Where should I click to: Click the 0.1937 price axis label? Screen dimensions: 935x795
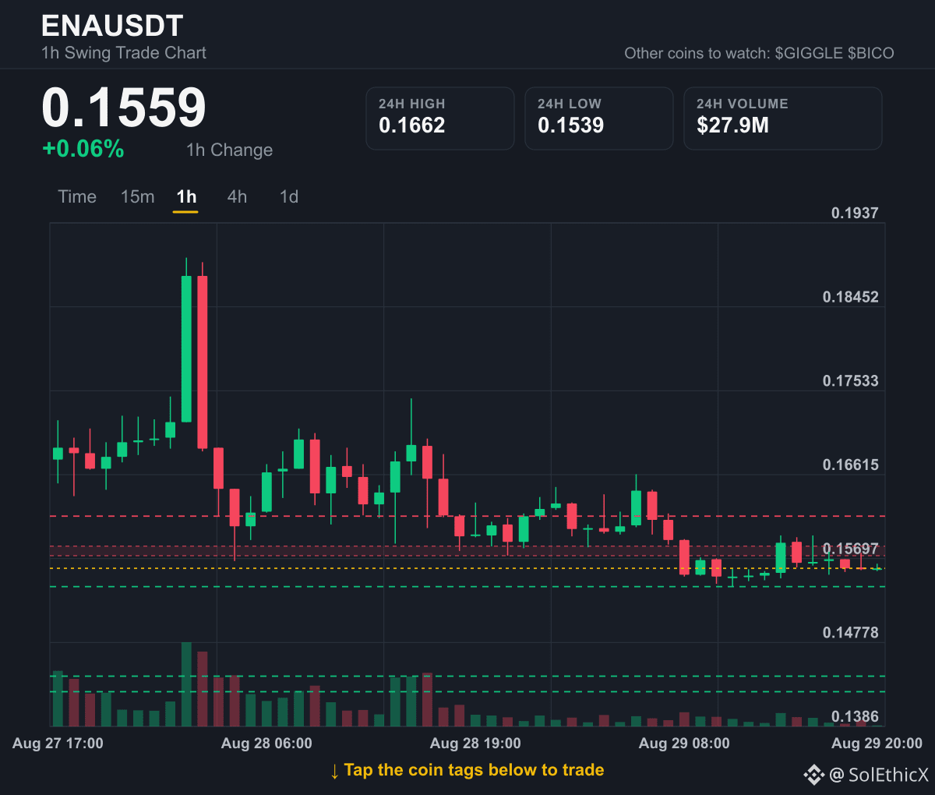pyautogui.click(x=855, y=213)
